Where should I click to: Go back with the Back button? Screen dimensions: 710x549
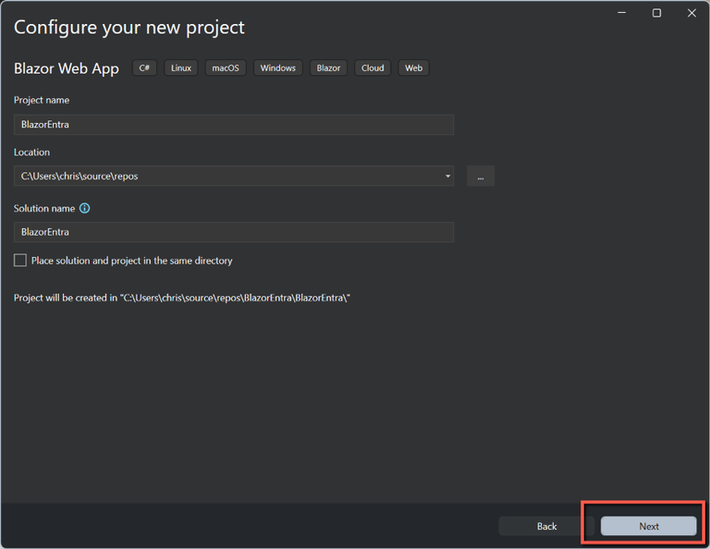(546, 526)
